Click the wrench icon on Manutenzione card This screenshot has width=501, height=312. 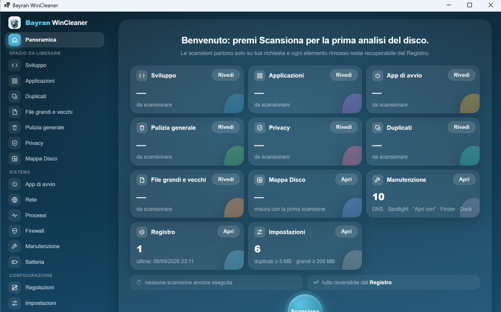click(x=377, y=180)
